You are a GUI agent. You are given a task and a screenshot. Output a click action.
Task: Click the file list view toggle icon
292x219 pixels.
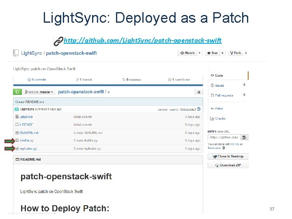pos(199,92)
